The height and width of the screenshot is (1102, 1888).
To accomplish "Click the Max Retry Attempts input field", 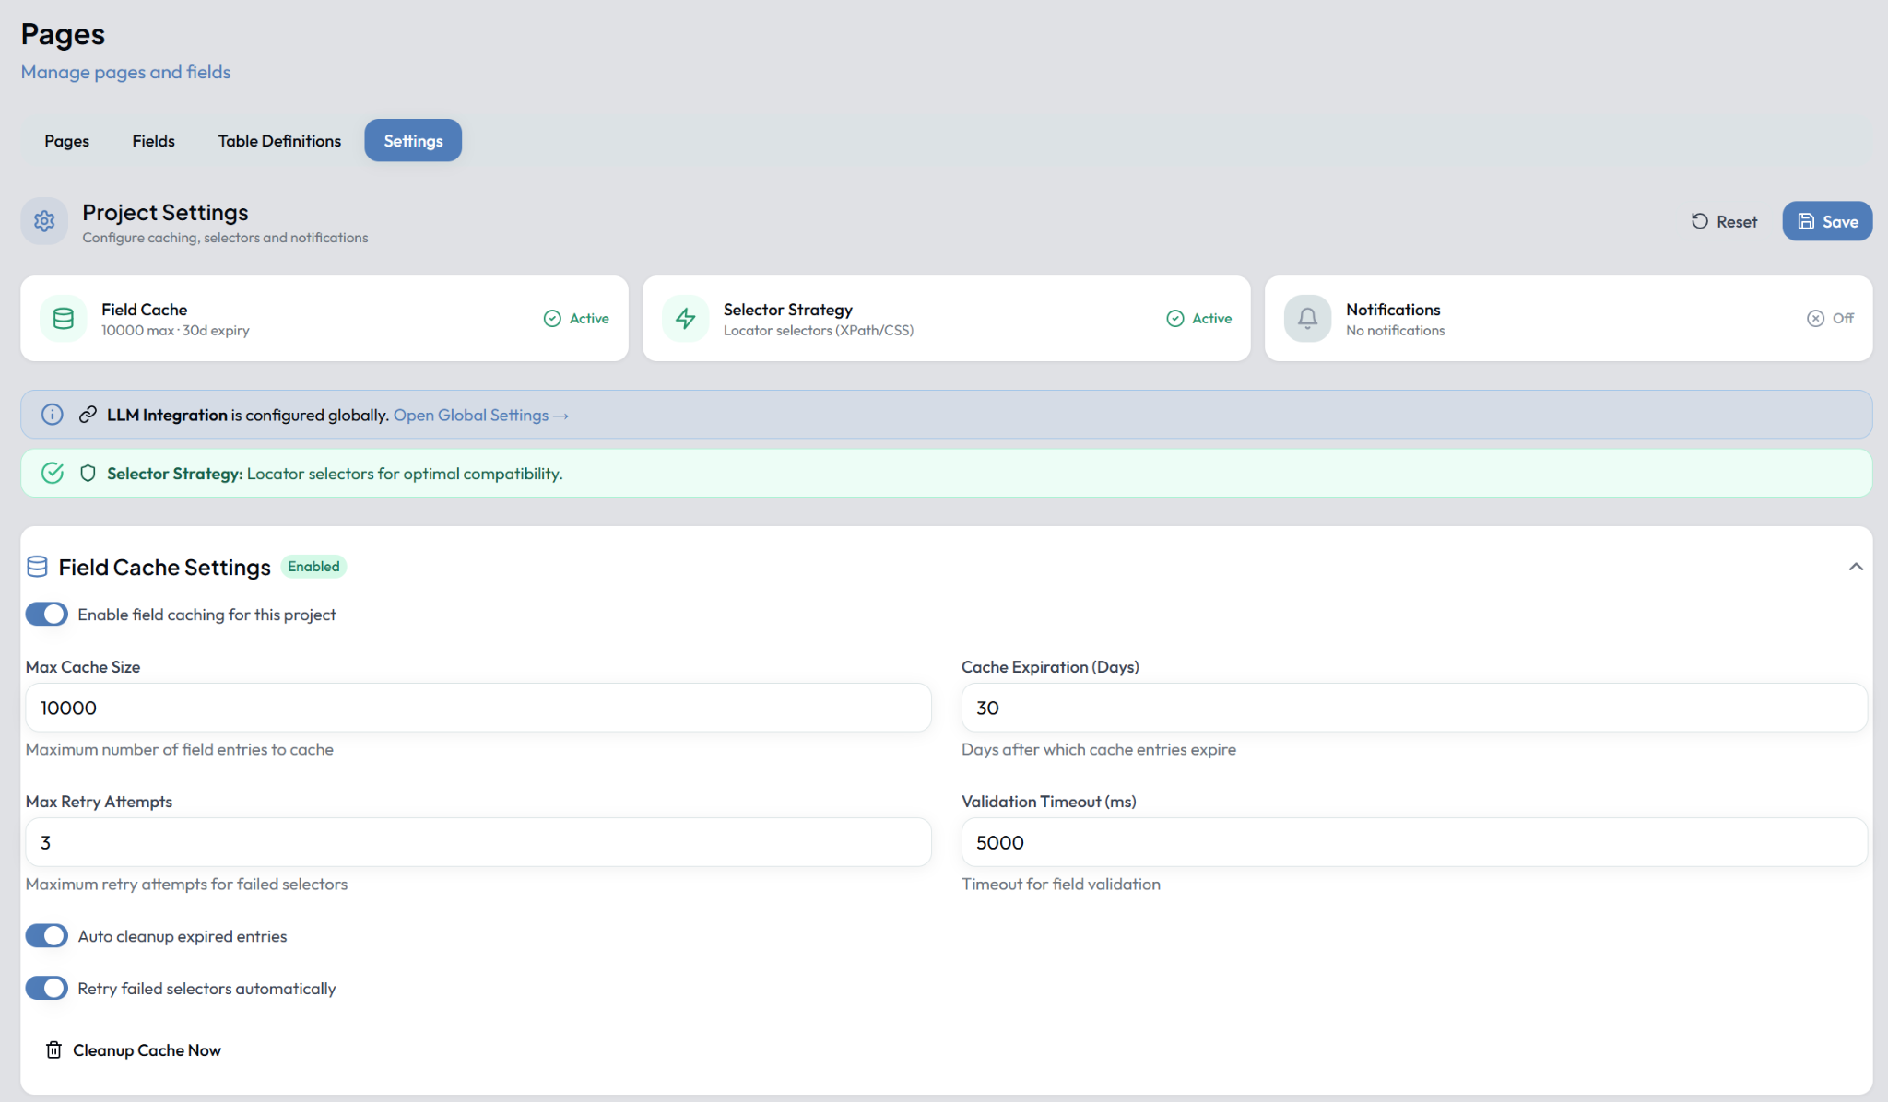I will [x=478, y=842].
